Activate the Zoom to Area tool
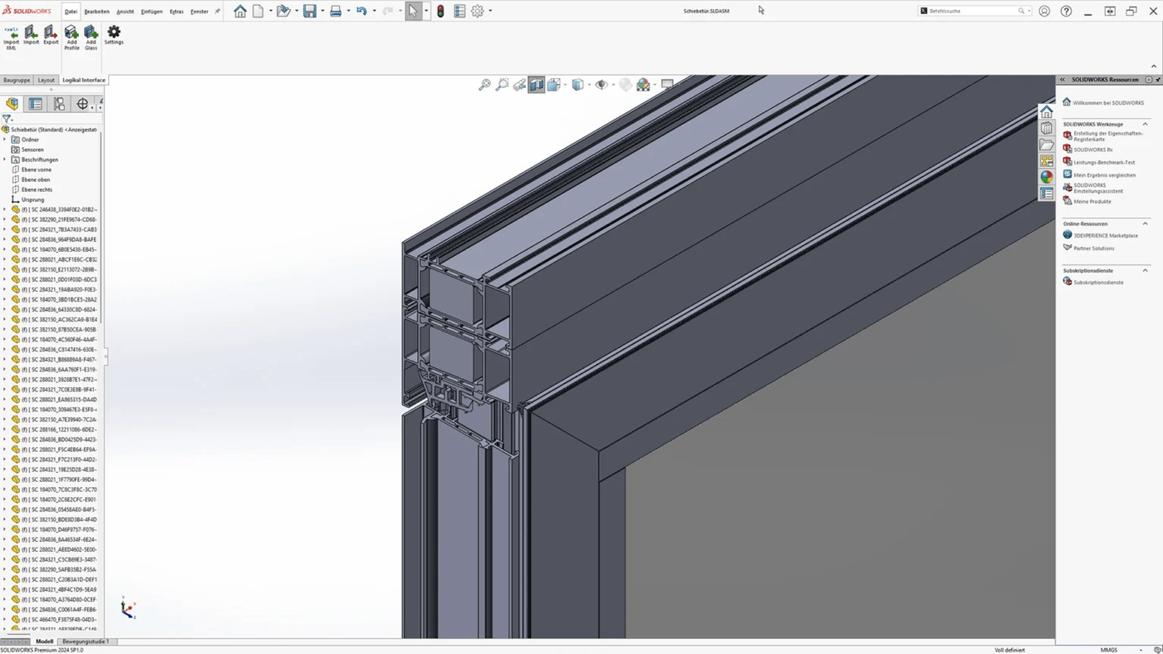Screen dimensions: 1163x654 [503, 84]
